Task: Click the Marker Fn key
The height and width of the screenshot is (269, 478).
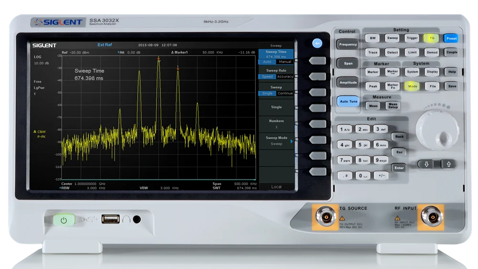Action: 392,86
